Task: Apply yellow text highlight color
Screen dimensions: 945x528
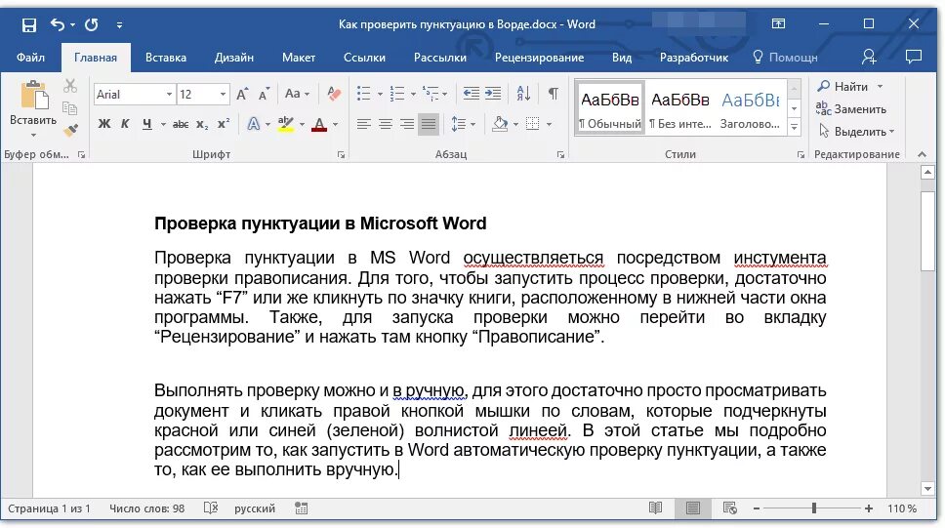Action: tap(286, 124)
